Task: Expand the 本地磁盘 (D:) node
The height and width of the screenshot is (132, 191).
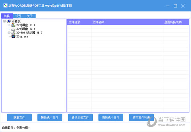Action: pos(9,29)
